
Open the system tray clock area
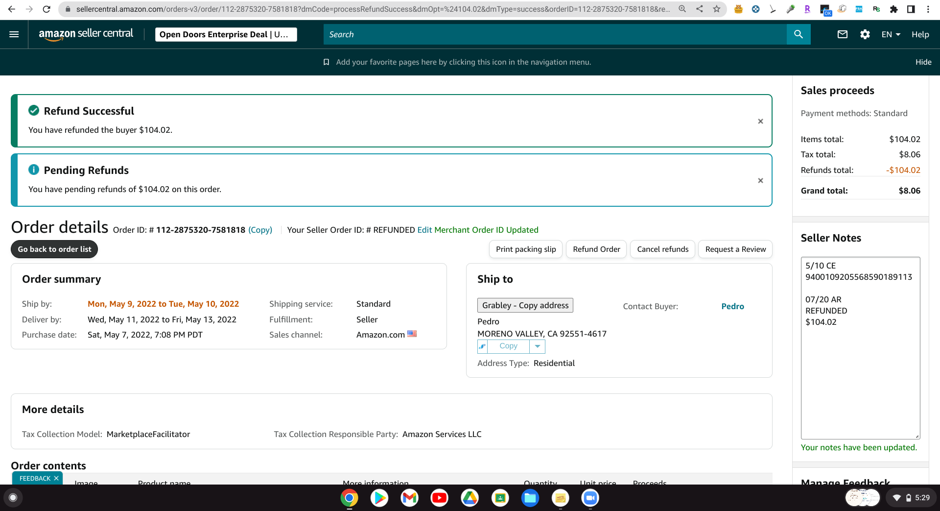click(911, 498)
